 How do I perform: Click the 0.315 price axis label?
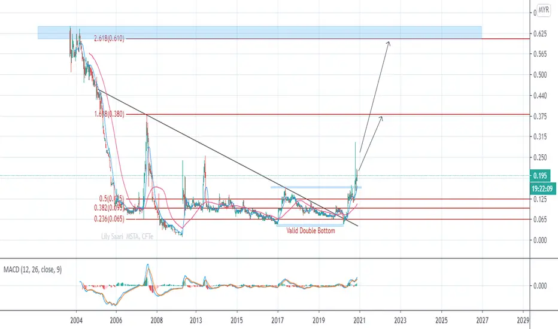point(540,136)
